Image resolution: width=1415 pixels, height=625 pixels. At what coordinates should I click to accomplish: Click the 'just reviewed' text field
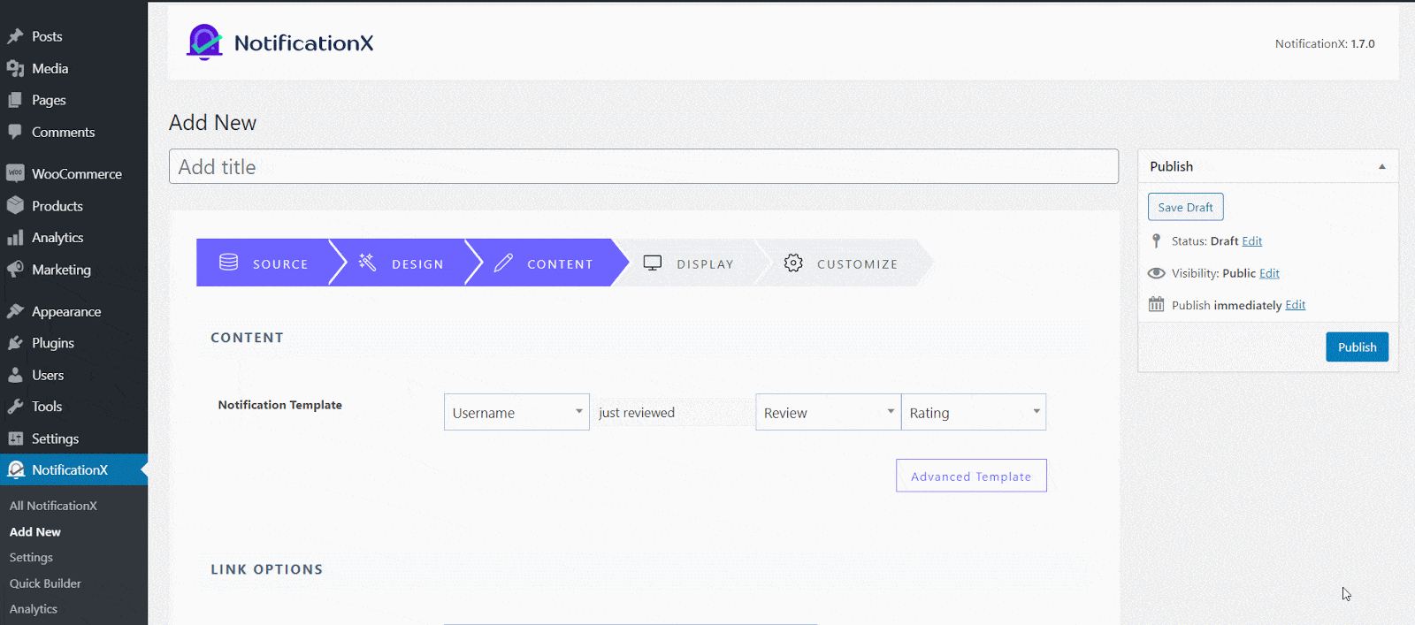click(x=672, y=412)
